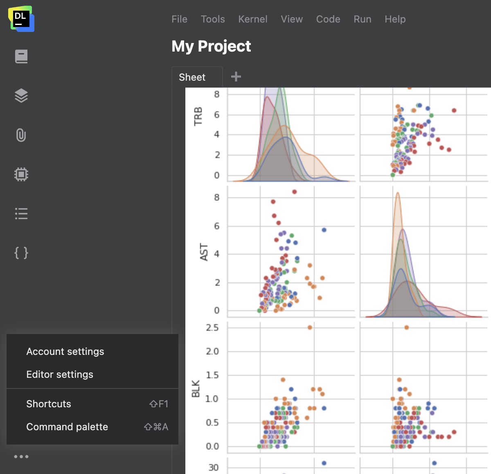This screenshot has height=474, width=491.
Task: Open the notebook book icon in sidebar
Action: pyautogui.click(x=21, y=56)
